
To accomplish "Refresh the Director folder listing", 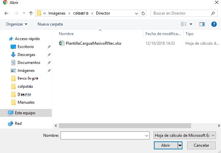I will tap(143, 14).
